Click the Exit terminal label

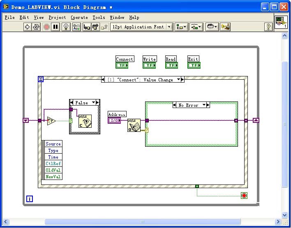tap(193, 59)
